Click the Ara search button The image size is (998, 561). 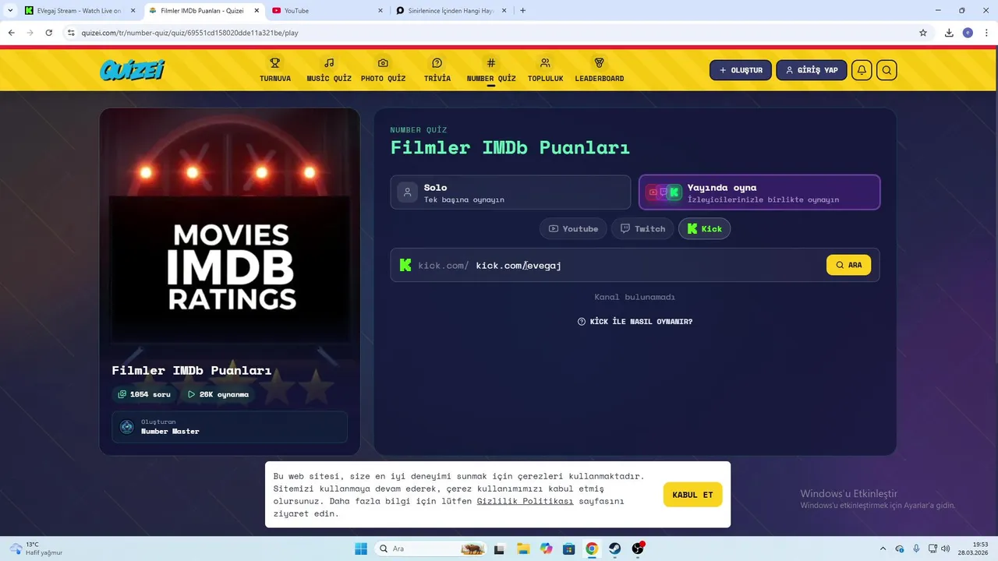coord(848,265)
